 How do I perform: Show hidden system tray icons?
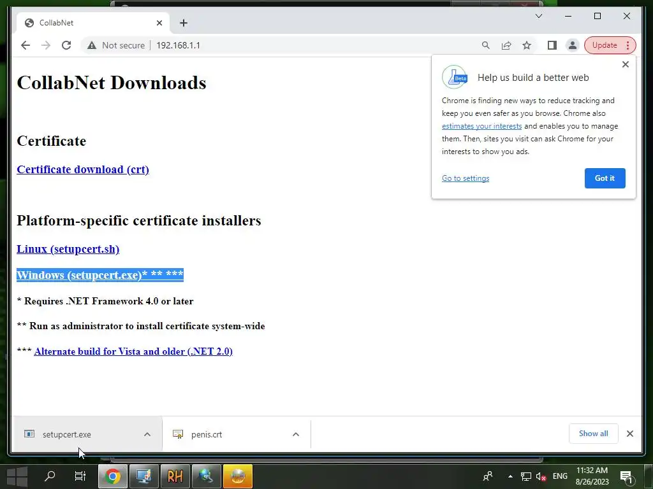pyautogui.click(x=510, y=476)
